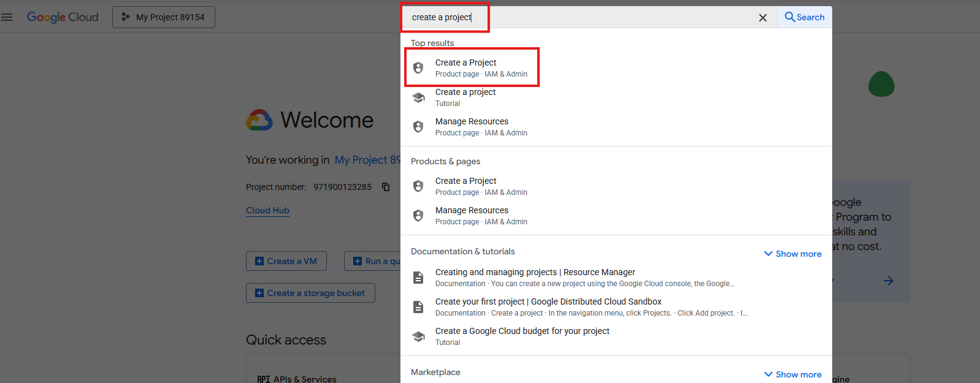This screenshot has height=383, width=980.
Task: Copy the project number with copy icon
Action: click(x=386, y=187)
